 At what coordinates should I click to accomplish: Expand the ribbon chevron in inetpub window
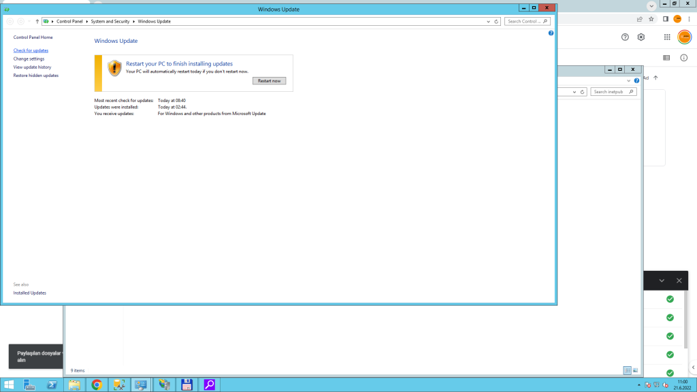point(628,81)
